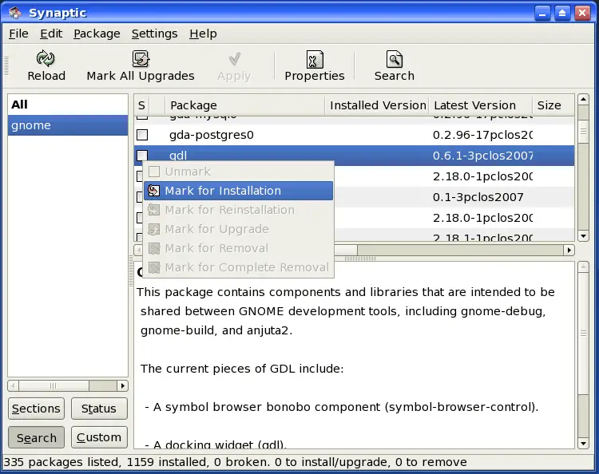
Task: Open the Edit menu
Action: [x=51, y=34]
